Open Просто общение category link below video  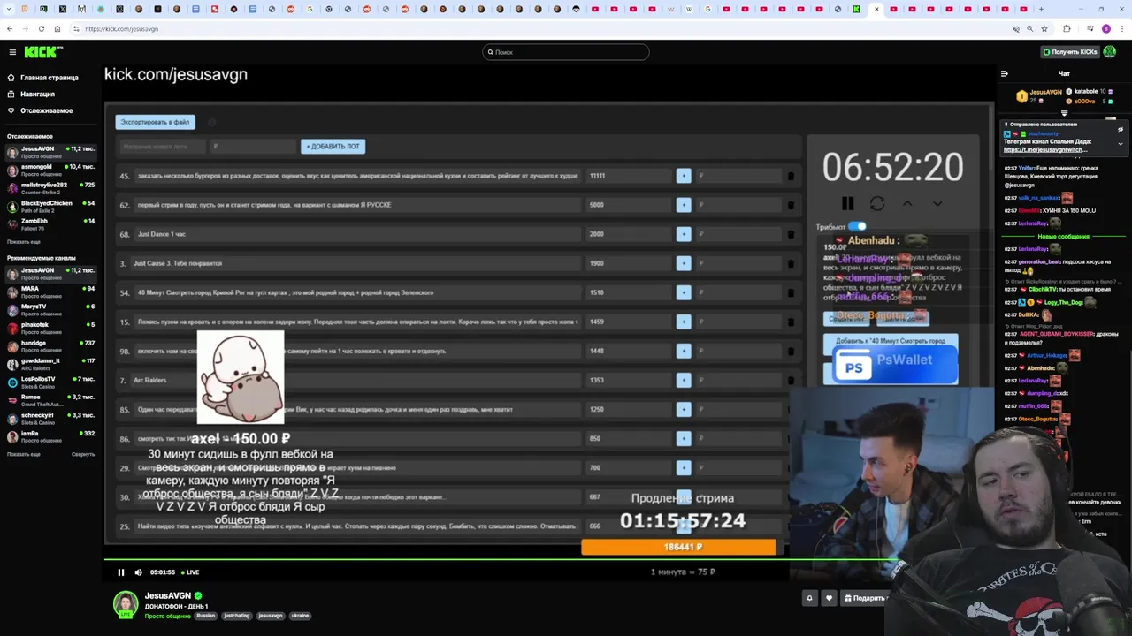pyautogui.click(x=167, y=616)
